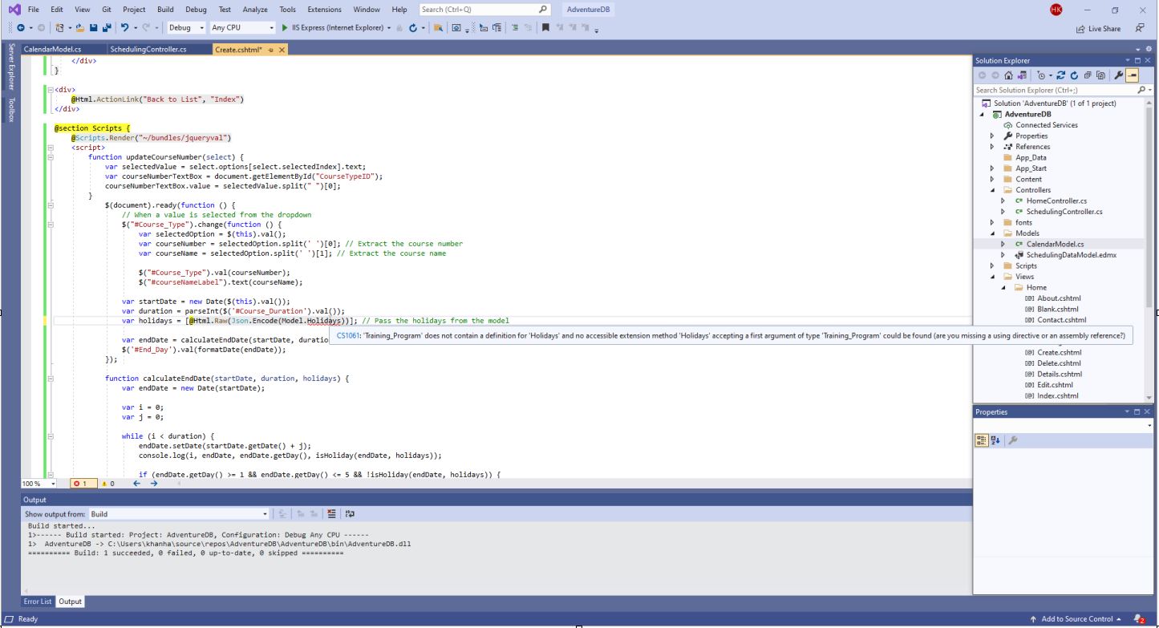1159x628 pixels.
Task: Click Sync with Active Document icon
Action: tap(1061, 75)
